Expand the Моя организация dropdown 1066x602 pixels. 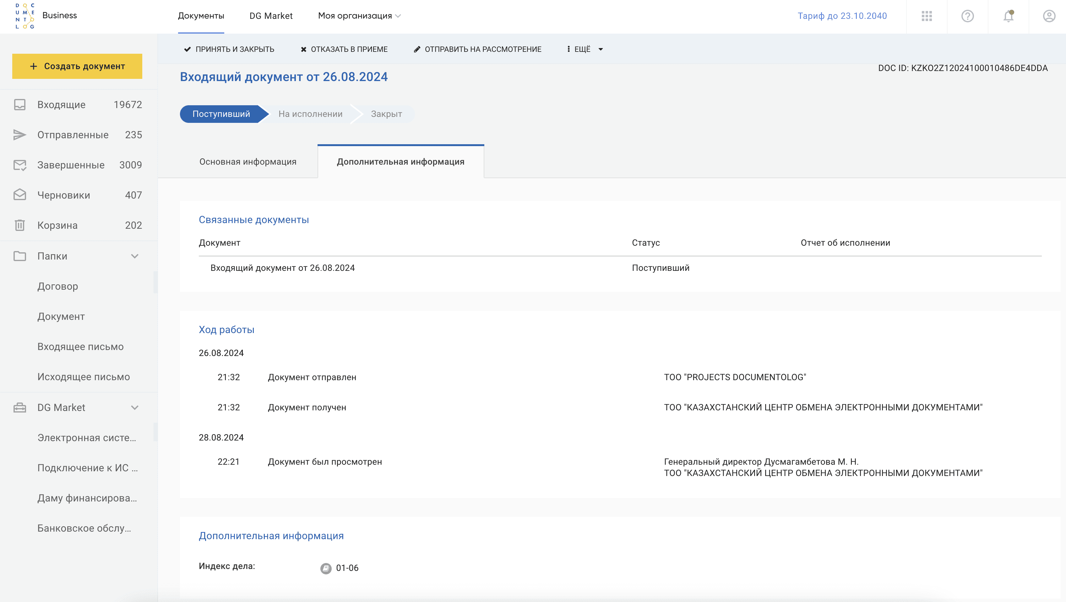click(359, 16)
